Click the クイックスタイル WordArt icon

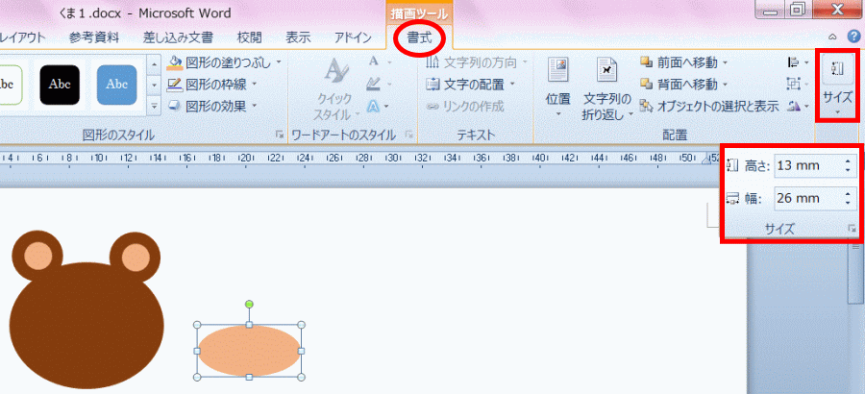click(x=335, y=71)
